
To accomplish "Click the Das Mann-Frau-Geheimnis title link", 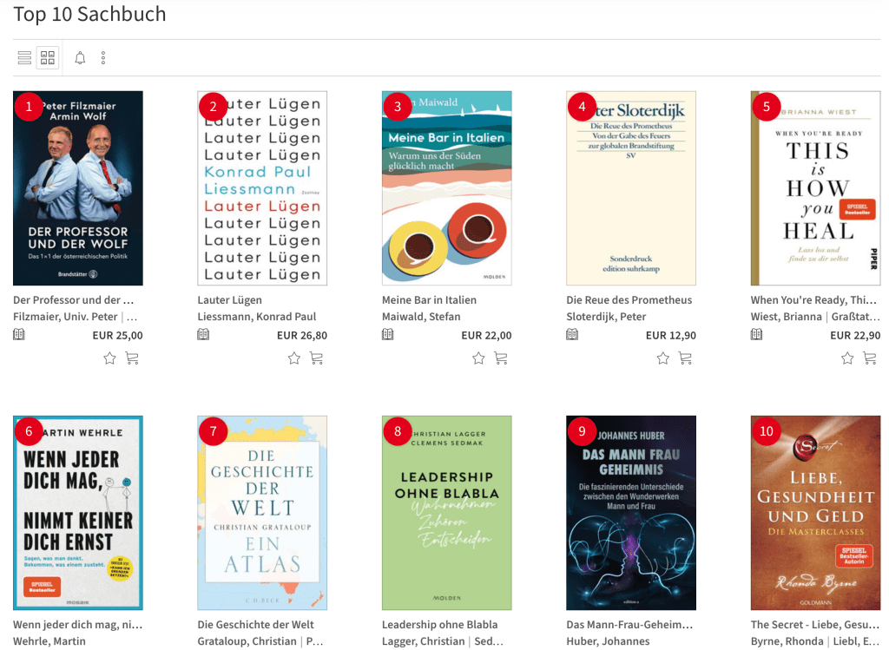I will pyautogui.click(x=630, y=625).
